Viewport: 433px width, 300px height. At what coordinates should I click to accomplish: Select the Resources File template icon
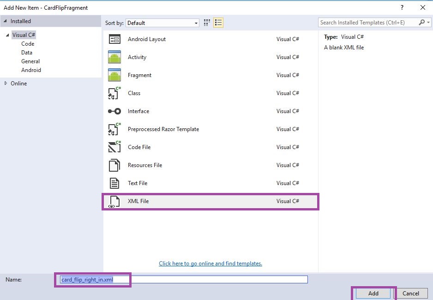pyautogui.click(x=114, y=165)
